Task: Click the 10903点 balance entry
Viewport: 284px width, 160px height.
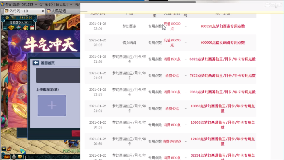Action: 223,125
